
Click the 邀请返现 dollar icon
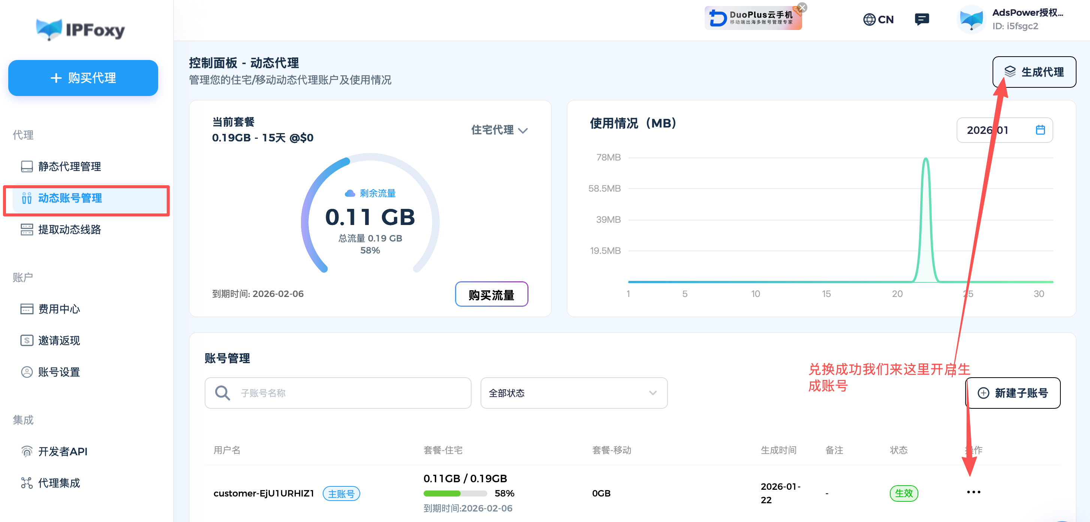27,341
